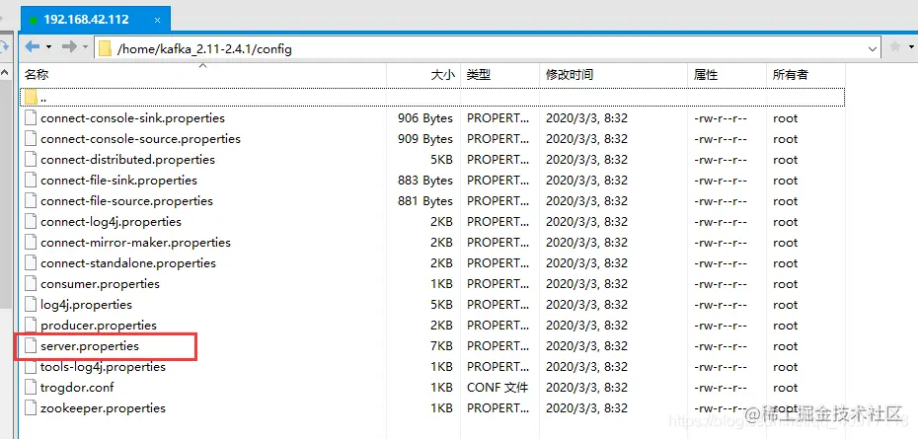The image size is (918, 439).
Task: Click the root owner of log4j.properties
Action: (785, 305)
